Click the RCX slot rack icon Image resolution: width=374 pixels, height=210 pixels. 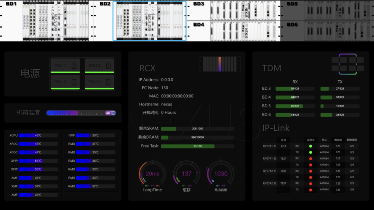(220, 64)
